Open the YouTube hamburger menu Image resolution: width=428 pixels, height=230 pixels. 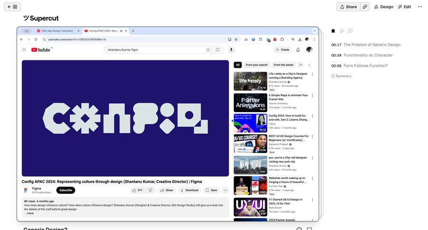pos(24,49)
